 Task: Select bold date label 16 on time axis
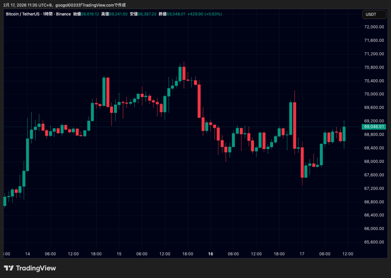click(210, 254)
